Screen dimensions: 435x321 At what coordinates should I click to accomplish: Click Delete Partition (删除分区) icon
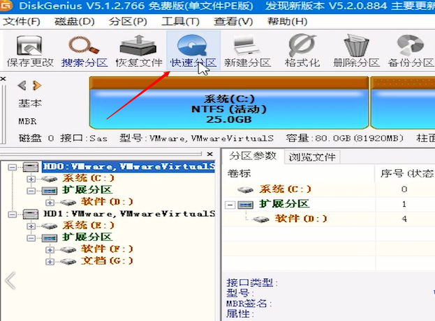356,52
